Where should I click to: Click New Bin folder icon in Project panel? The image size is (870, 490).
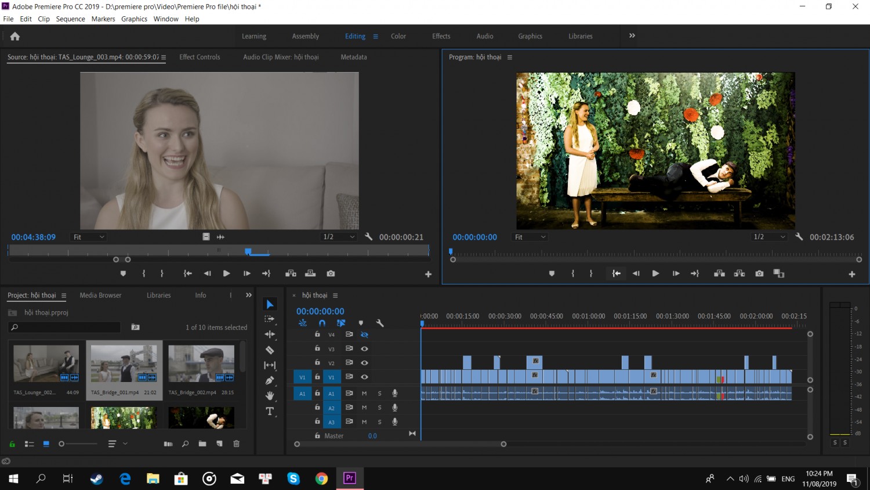202,444
